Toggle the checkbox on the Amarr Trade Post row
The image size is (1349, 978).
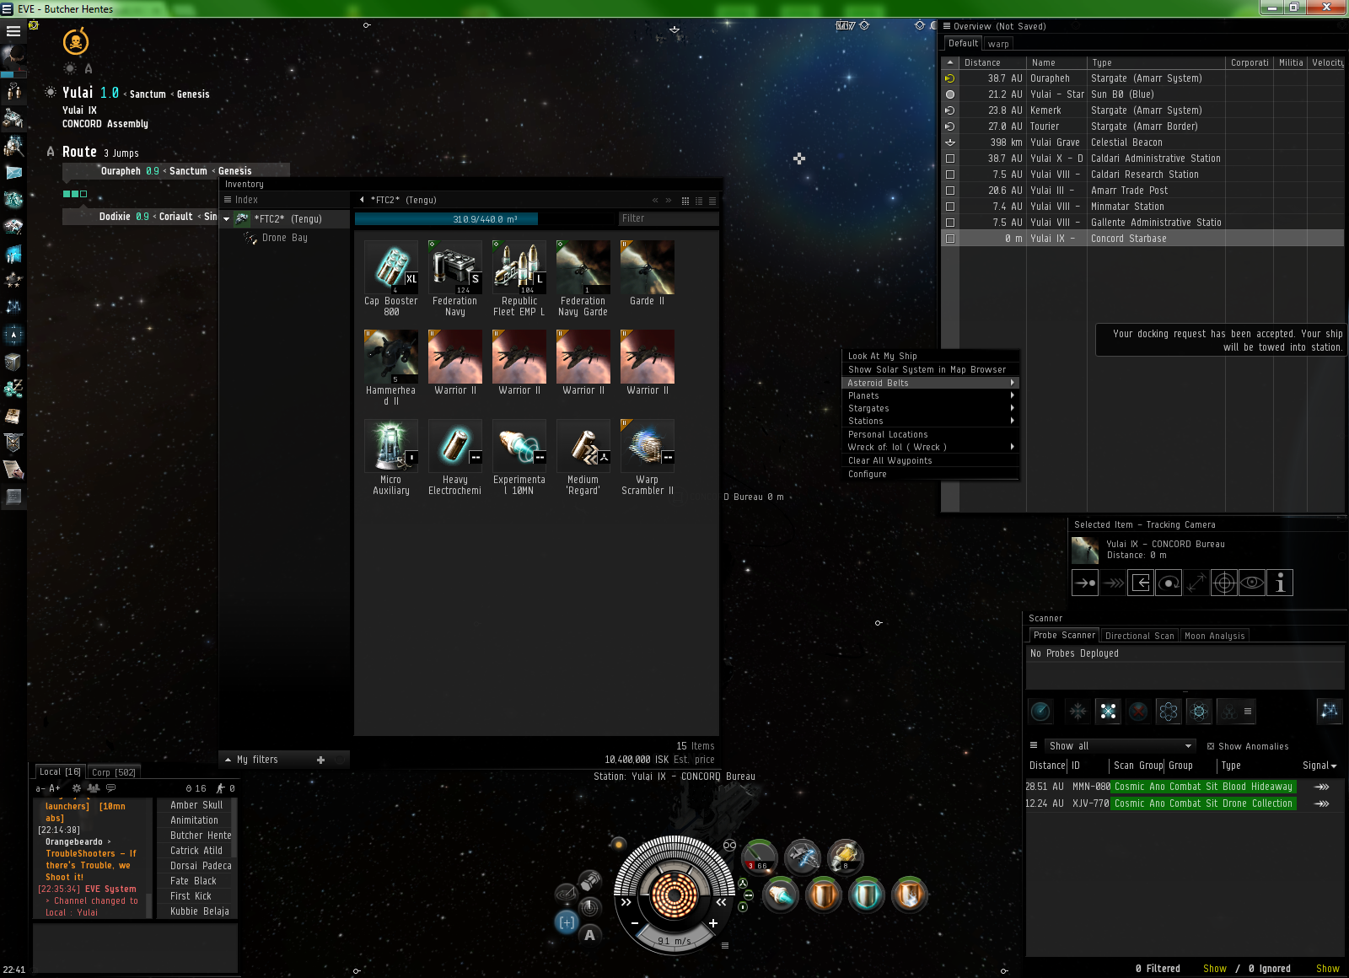coord(950,191)
